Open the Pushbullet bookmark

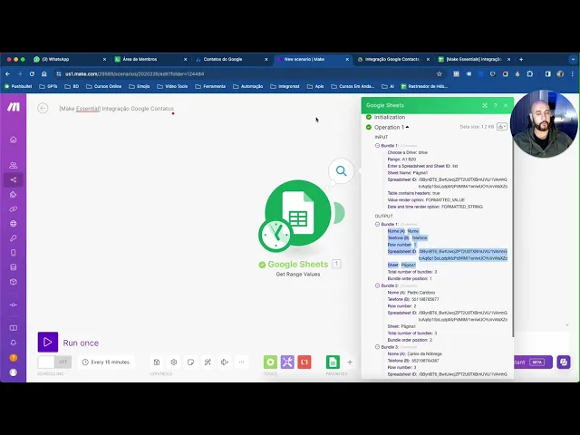coord(18,87)
